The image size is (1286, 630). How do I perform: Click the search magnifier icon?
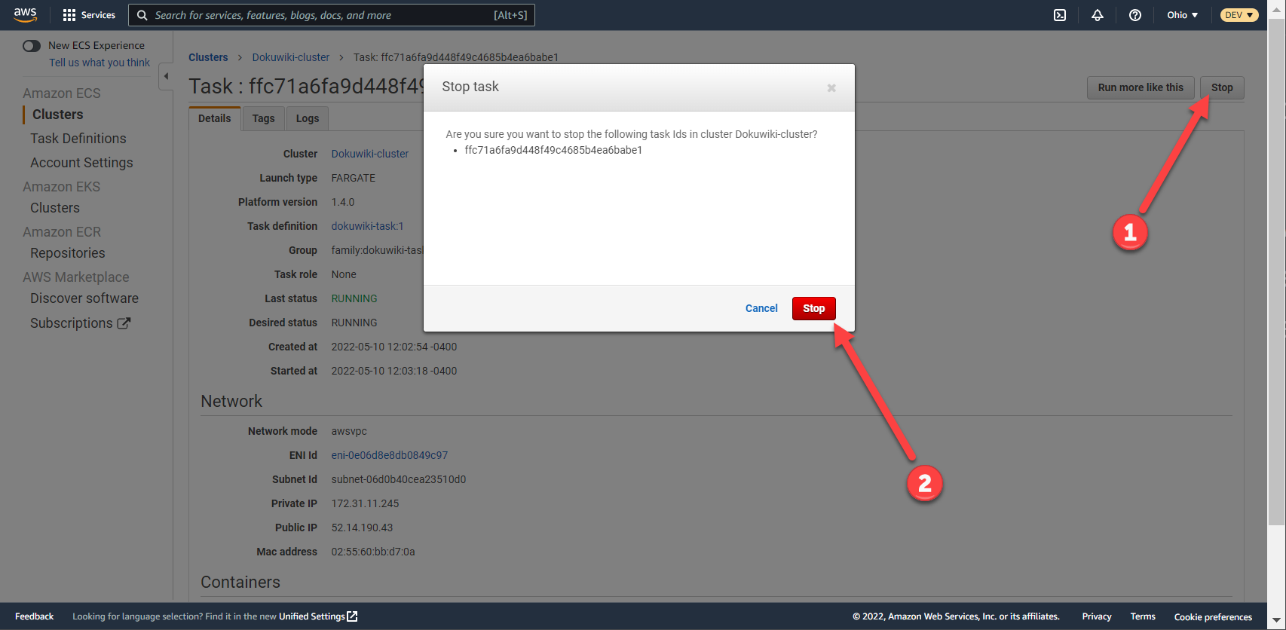142,15
